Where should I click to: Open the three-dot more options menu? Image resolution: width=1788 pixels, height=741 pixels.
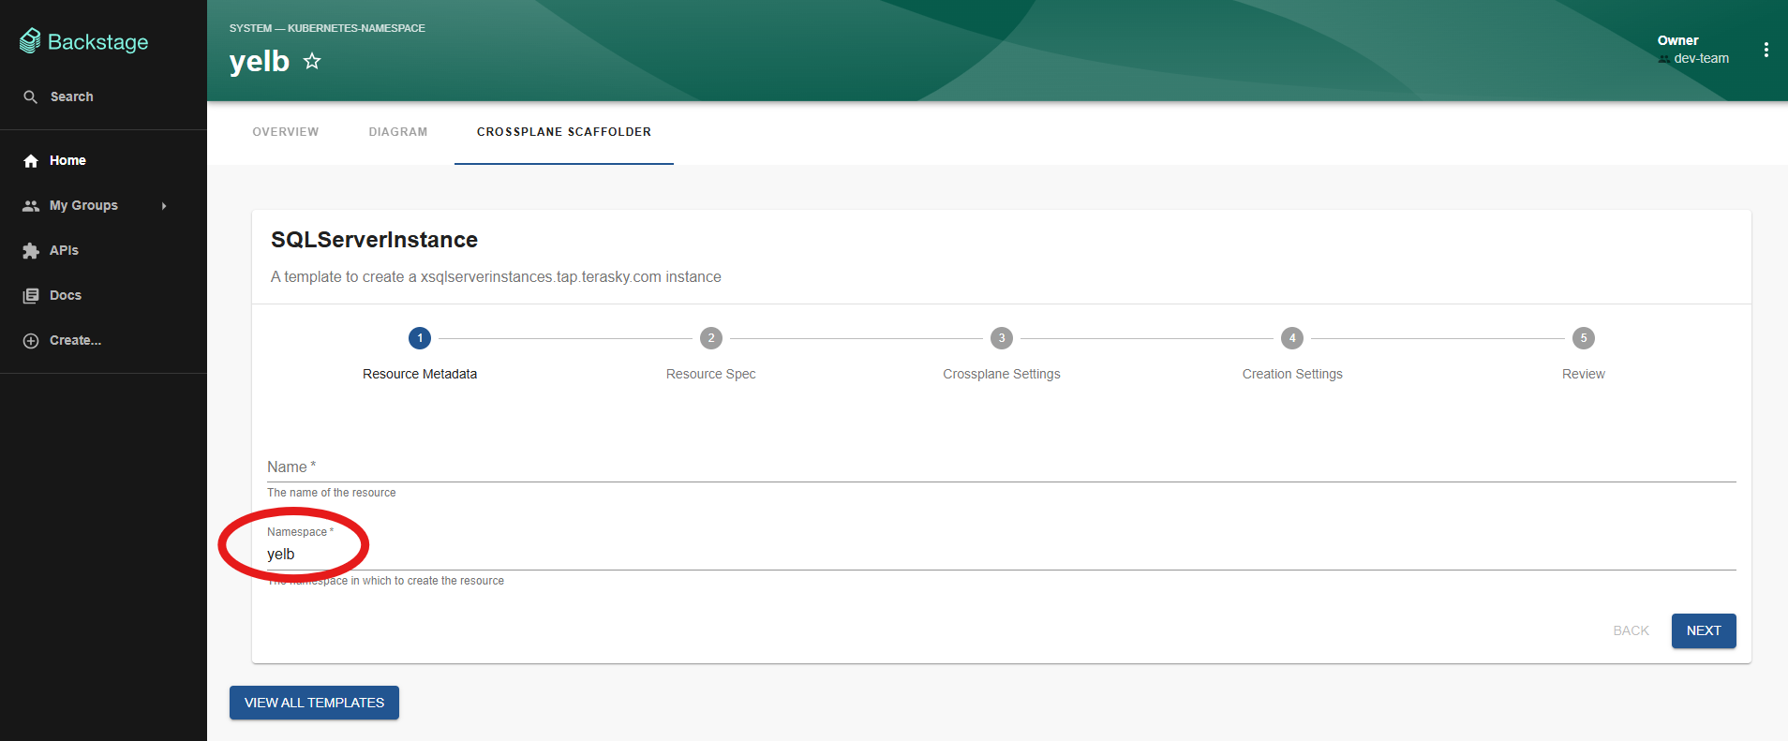pyautogui.click(x=1766, y=50)
